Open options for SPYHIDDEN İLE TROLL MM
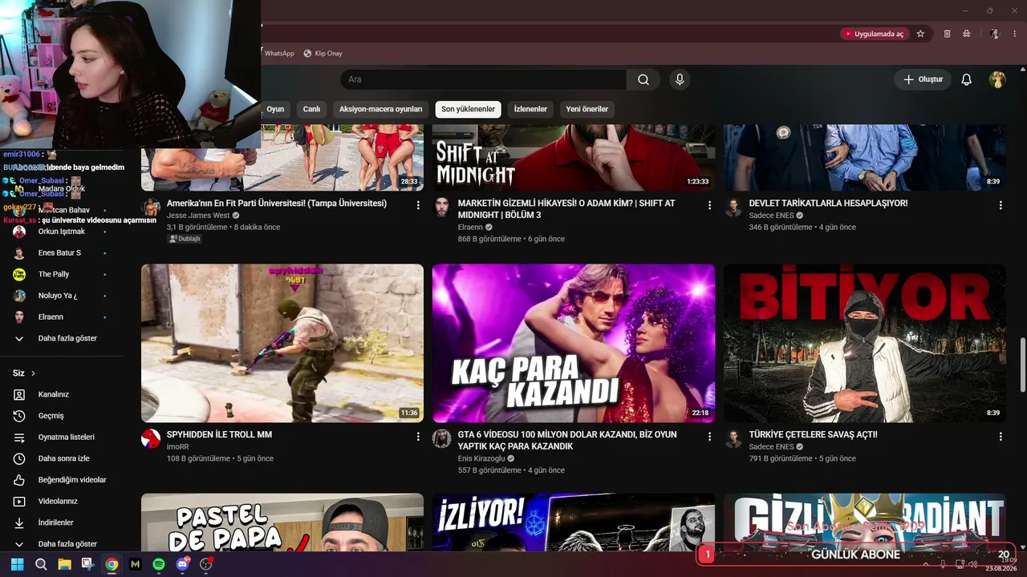The width and height of the screenshot is (1027, 577). tap(418, 436)
